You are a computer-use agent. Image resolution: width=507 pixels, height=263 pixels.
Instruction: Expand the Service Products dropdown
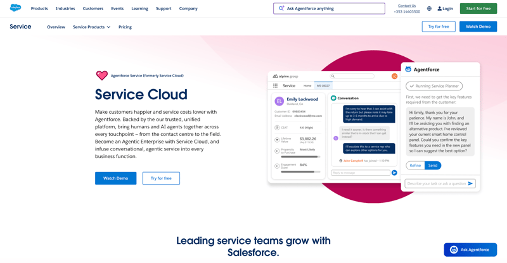tap(91, 27)
